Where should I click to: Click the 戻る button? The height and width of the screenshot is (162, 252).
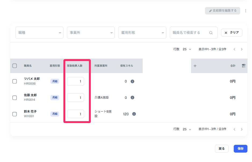pos(222,149)
